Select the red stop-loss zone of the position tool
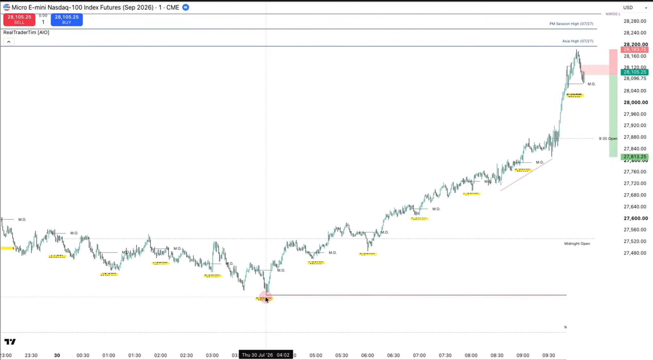 coord(613,62)
